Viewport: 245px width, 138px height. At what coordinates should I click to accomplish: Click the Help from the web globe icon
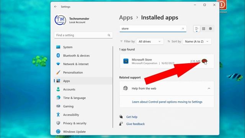126,88
